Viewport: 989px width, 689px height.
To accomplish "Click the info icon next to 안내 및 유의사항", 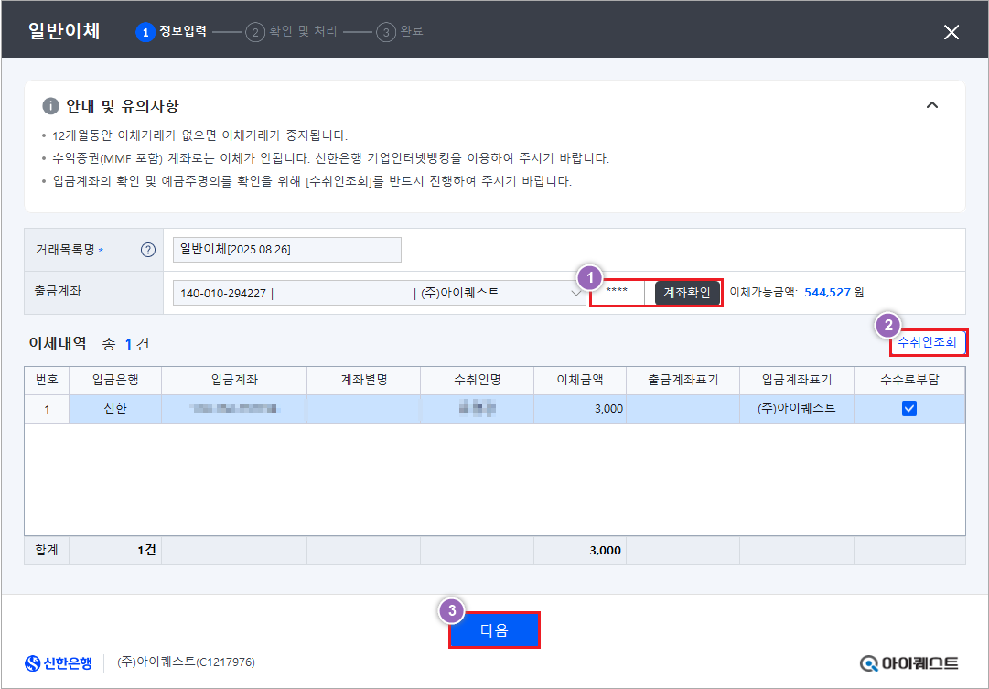I will tap(51, 105).
